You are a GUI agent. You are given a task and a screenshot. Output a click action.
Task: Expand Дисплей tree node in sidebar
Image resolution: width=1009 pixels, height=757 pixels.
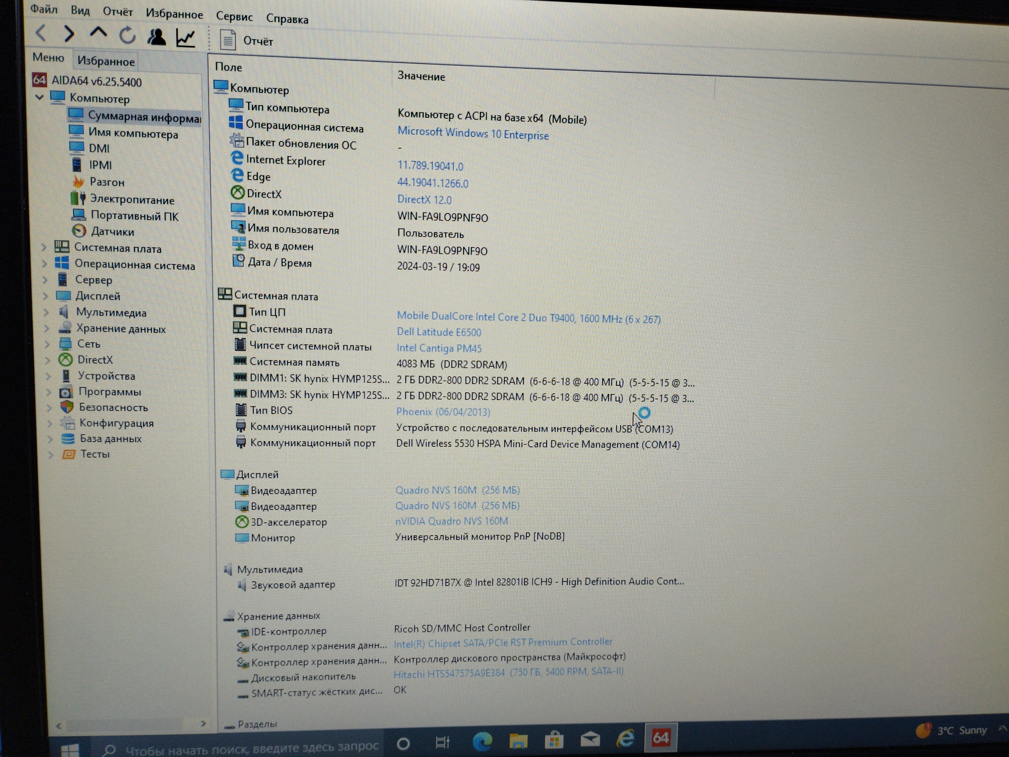46,296
